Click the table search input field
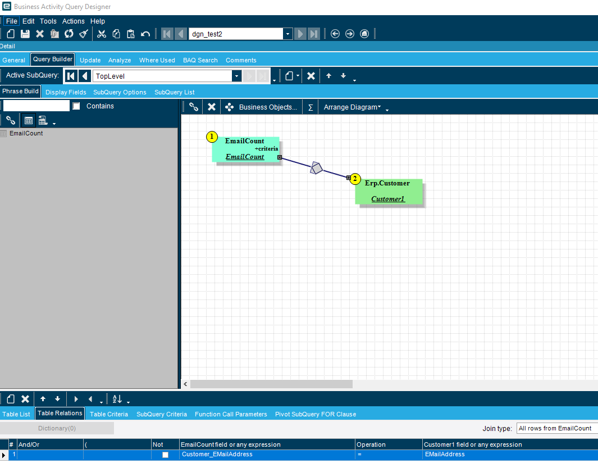Screen dimensions: 598x472 36,106
